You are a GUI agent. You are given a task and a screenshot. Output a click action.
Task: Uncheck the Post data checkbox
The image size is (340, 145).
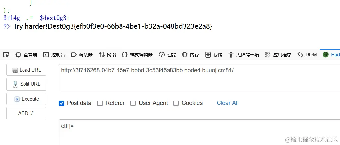(61, 103)
